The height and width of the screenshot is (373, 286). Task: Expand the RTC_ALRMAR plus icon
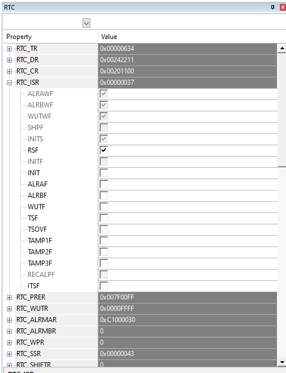point(9,320)
